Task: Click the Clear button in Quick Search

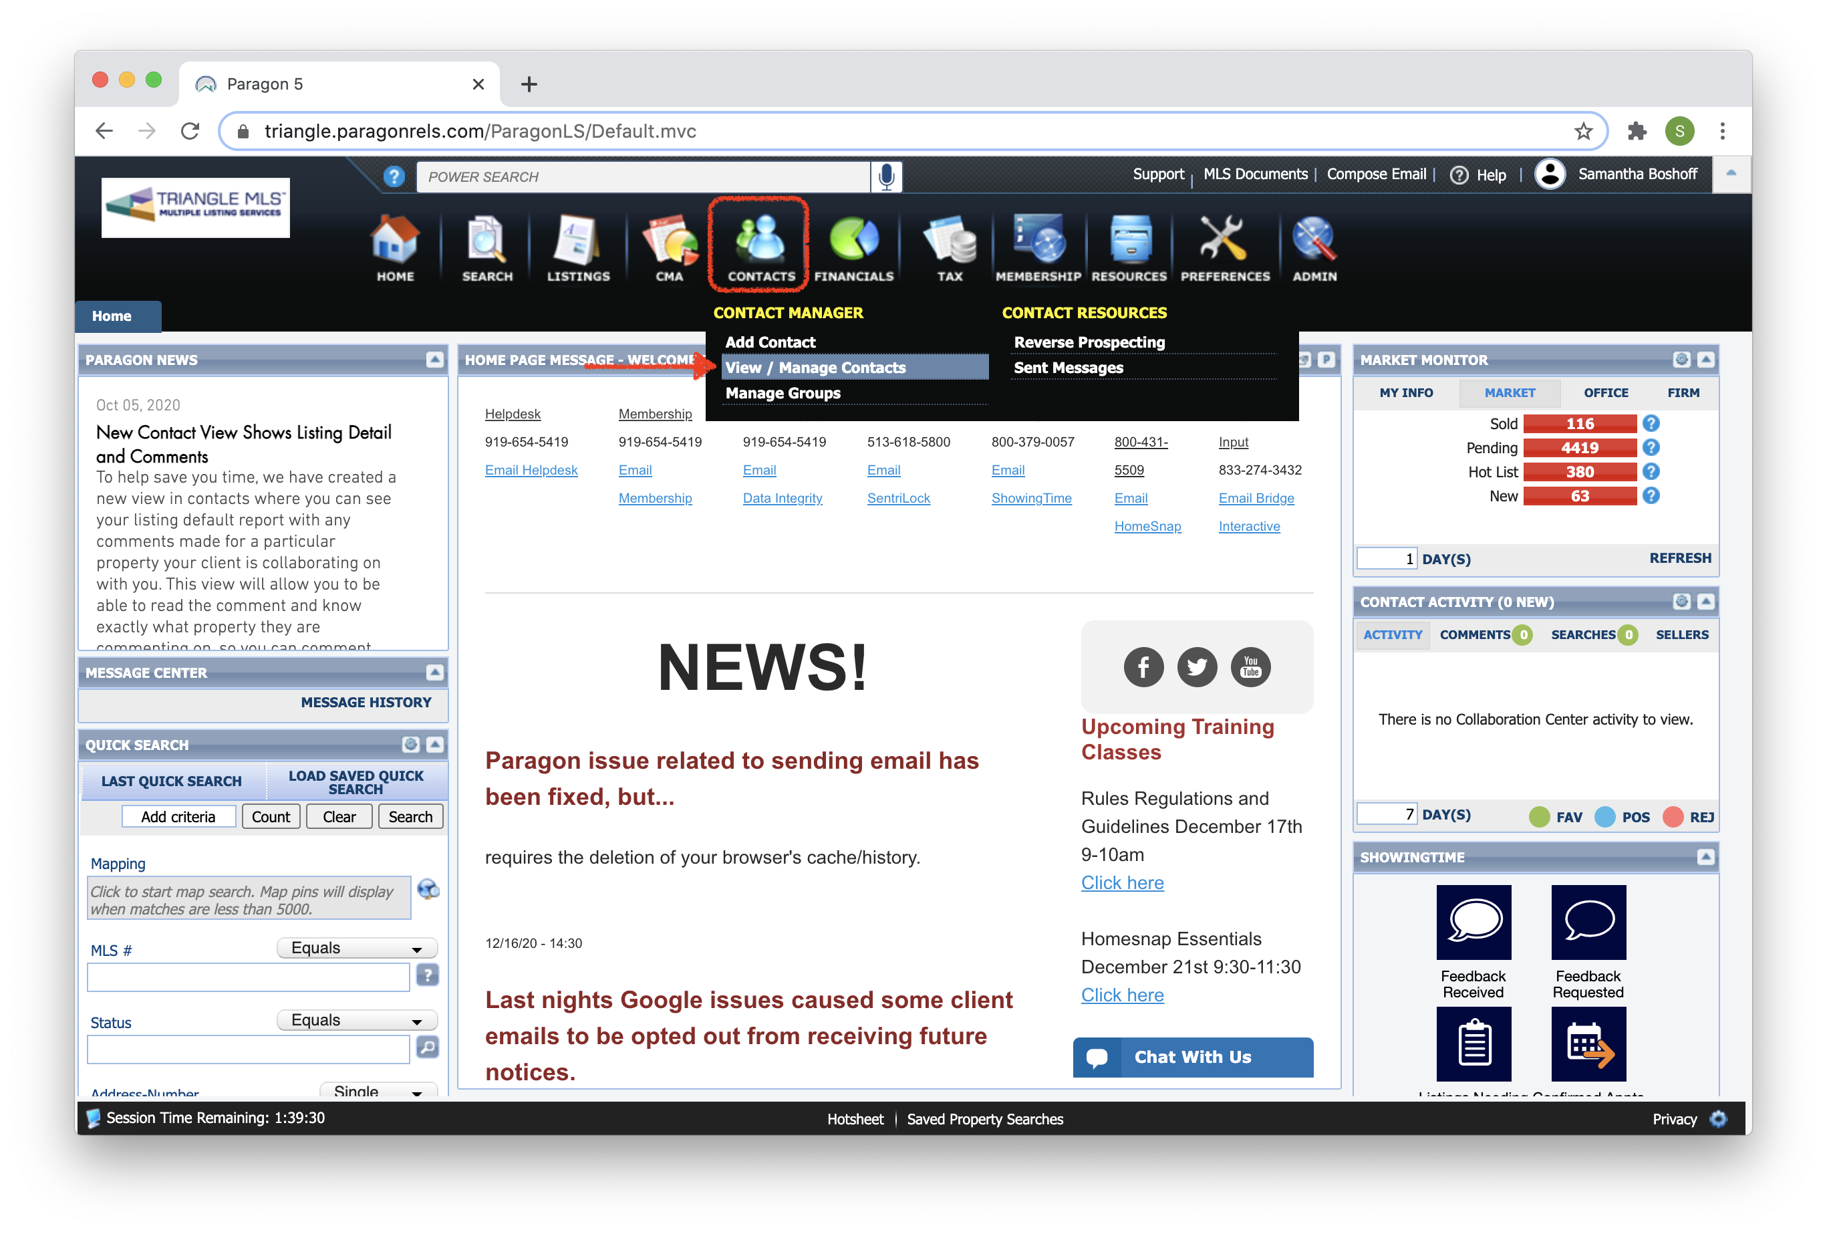Action: (339, 816)
